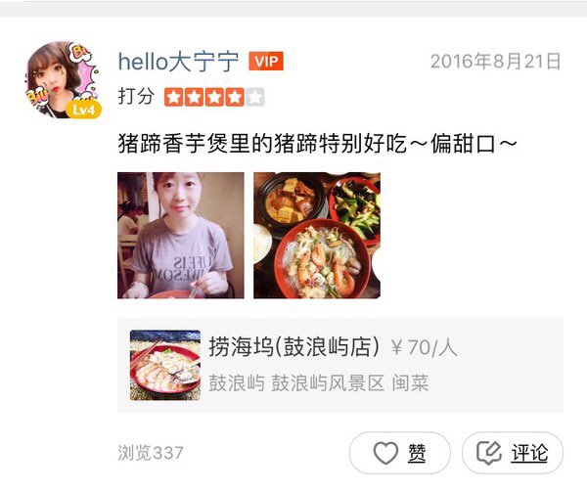
Task: Open the restaurant noodle thumbnail image
Action: tap(165, 365)
